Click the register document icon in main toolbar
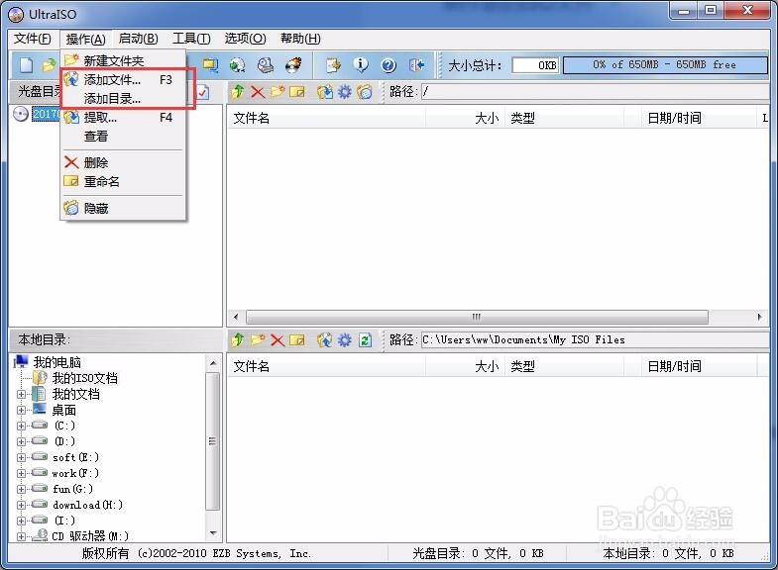Screen dimensions: 778x570 [x=333, y=65]
